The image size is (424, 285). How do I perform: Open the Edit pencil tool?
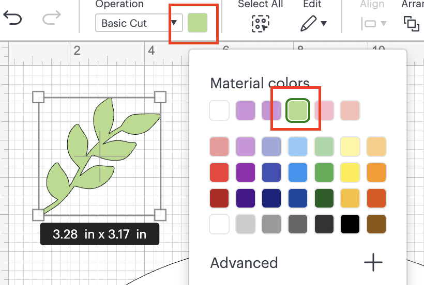[308, 23]
